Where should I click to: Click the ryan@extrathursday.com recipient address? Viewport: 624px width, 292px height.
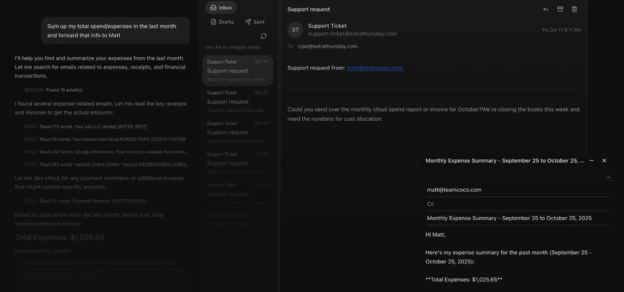[328, 47]
